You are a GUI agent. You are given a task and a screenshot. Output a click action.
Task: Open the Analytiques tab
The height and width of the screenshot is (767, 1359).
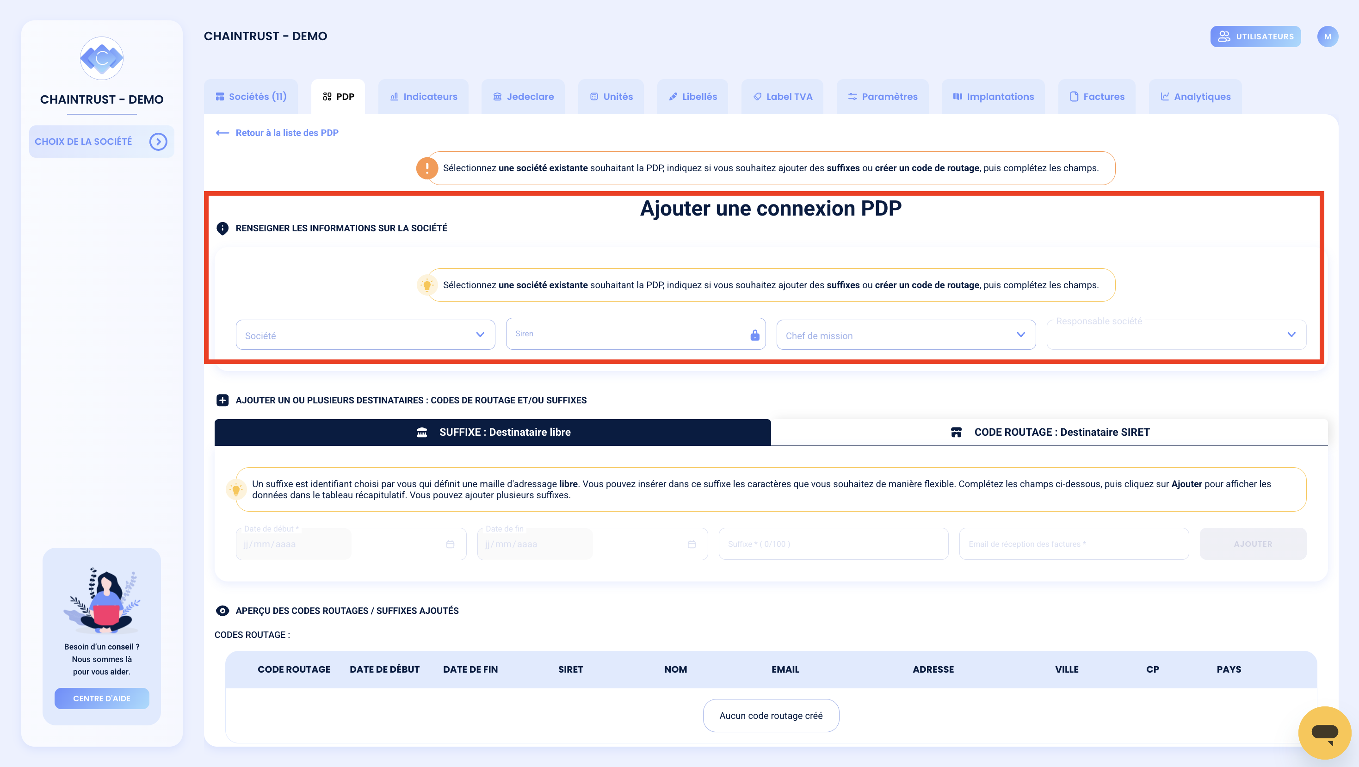click(1195, 97)
